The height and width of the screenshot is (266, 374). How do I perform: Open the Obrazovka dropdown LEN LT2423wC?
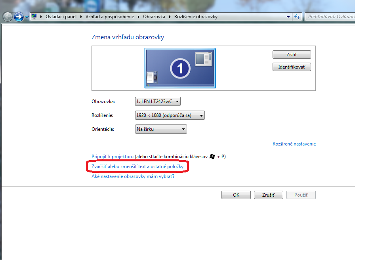click(158, 101)
